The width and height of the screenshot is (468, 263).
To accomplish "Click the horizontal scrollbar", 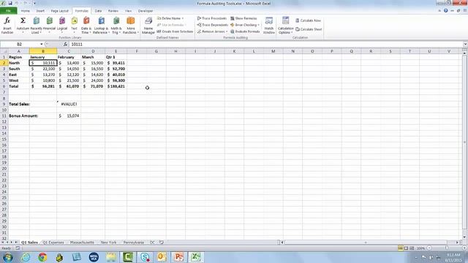I will (366, 243).
